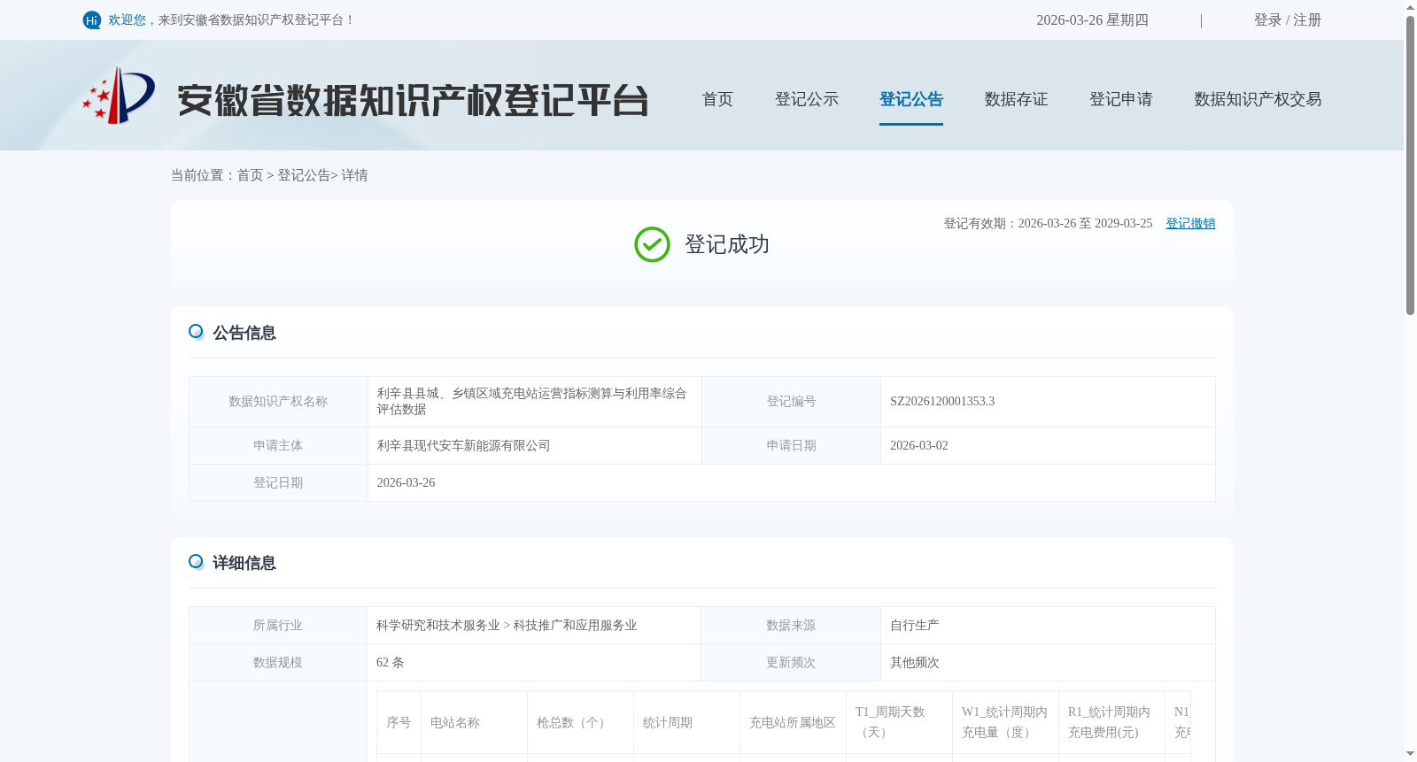The image size is (1417, 762).
Task: Click the 数据规模 value 62 条
Action: [391, 663]
